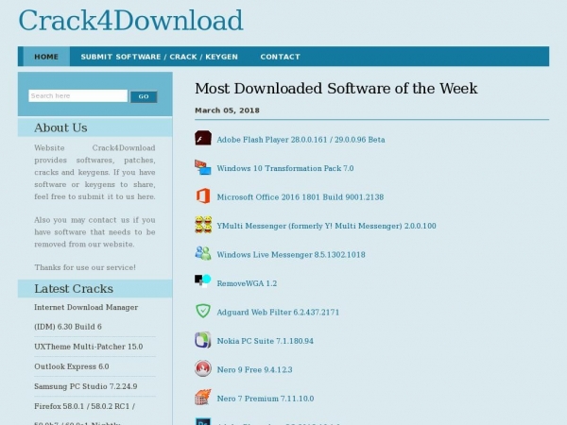The image size is (567, 425).
Task: Click the RemoveWGA icon
Action: coord(203,281)
